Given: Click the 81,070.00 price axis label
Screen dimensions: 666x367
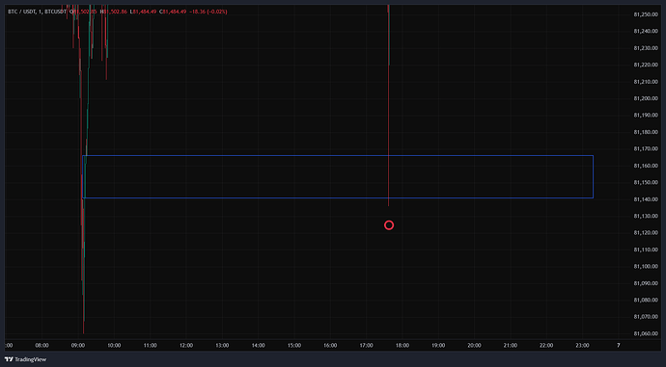Looking at the screenshot, I should (x=646, y=317).
